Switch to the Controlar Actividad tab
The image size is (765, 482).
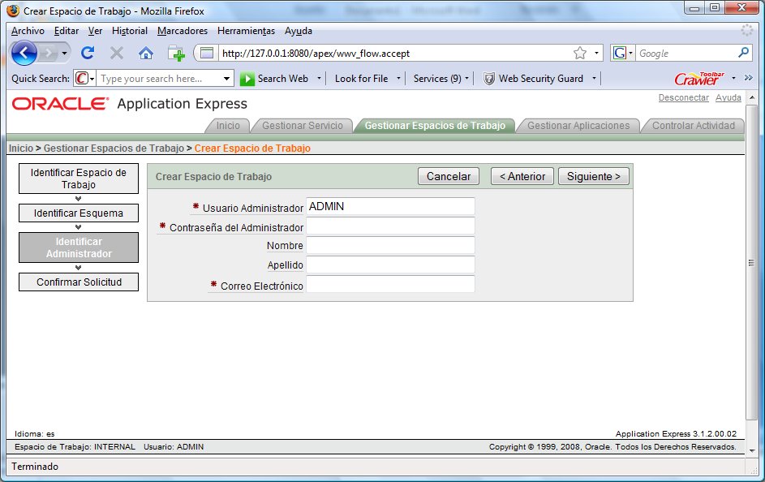694,126
